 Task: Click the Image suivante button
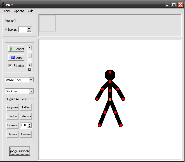click(x=20, y=151)
